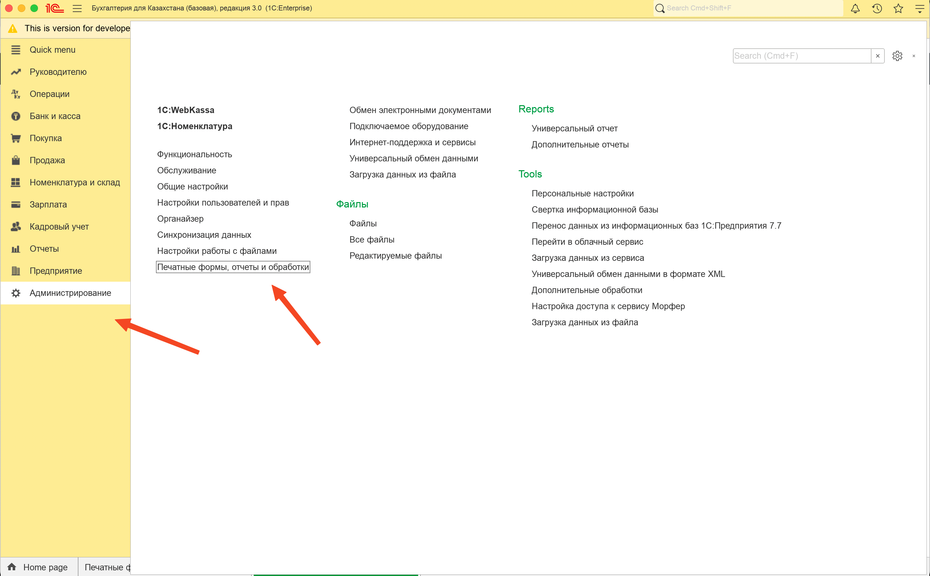Open Печатные формы, отчеты и обработки
Viewport: 930px width, 576px height.
pos(233,267)
